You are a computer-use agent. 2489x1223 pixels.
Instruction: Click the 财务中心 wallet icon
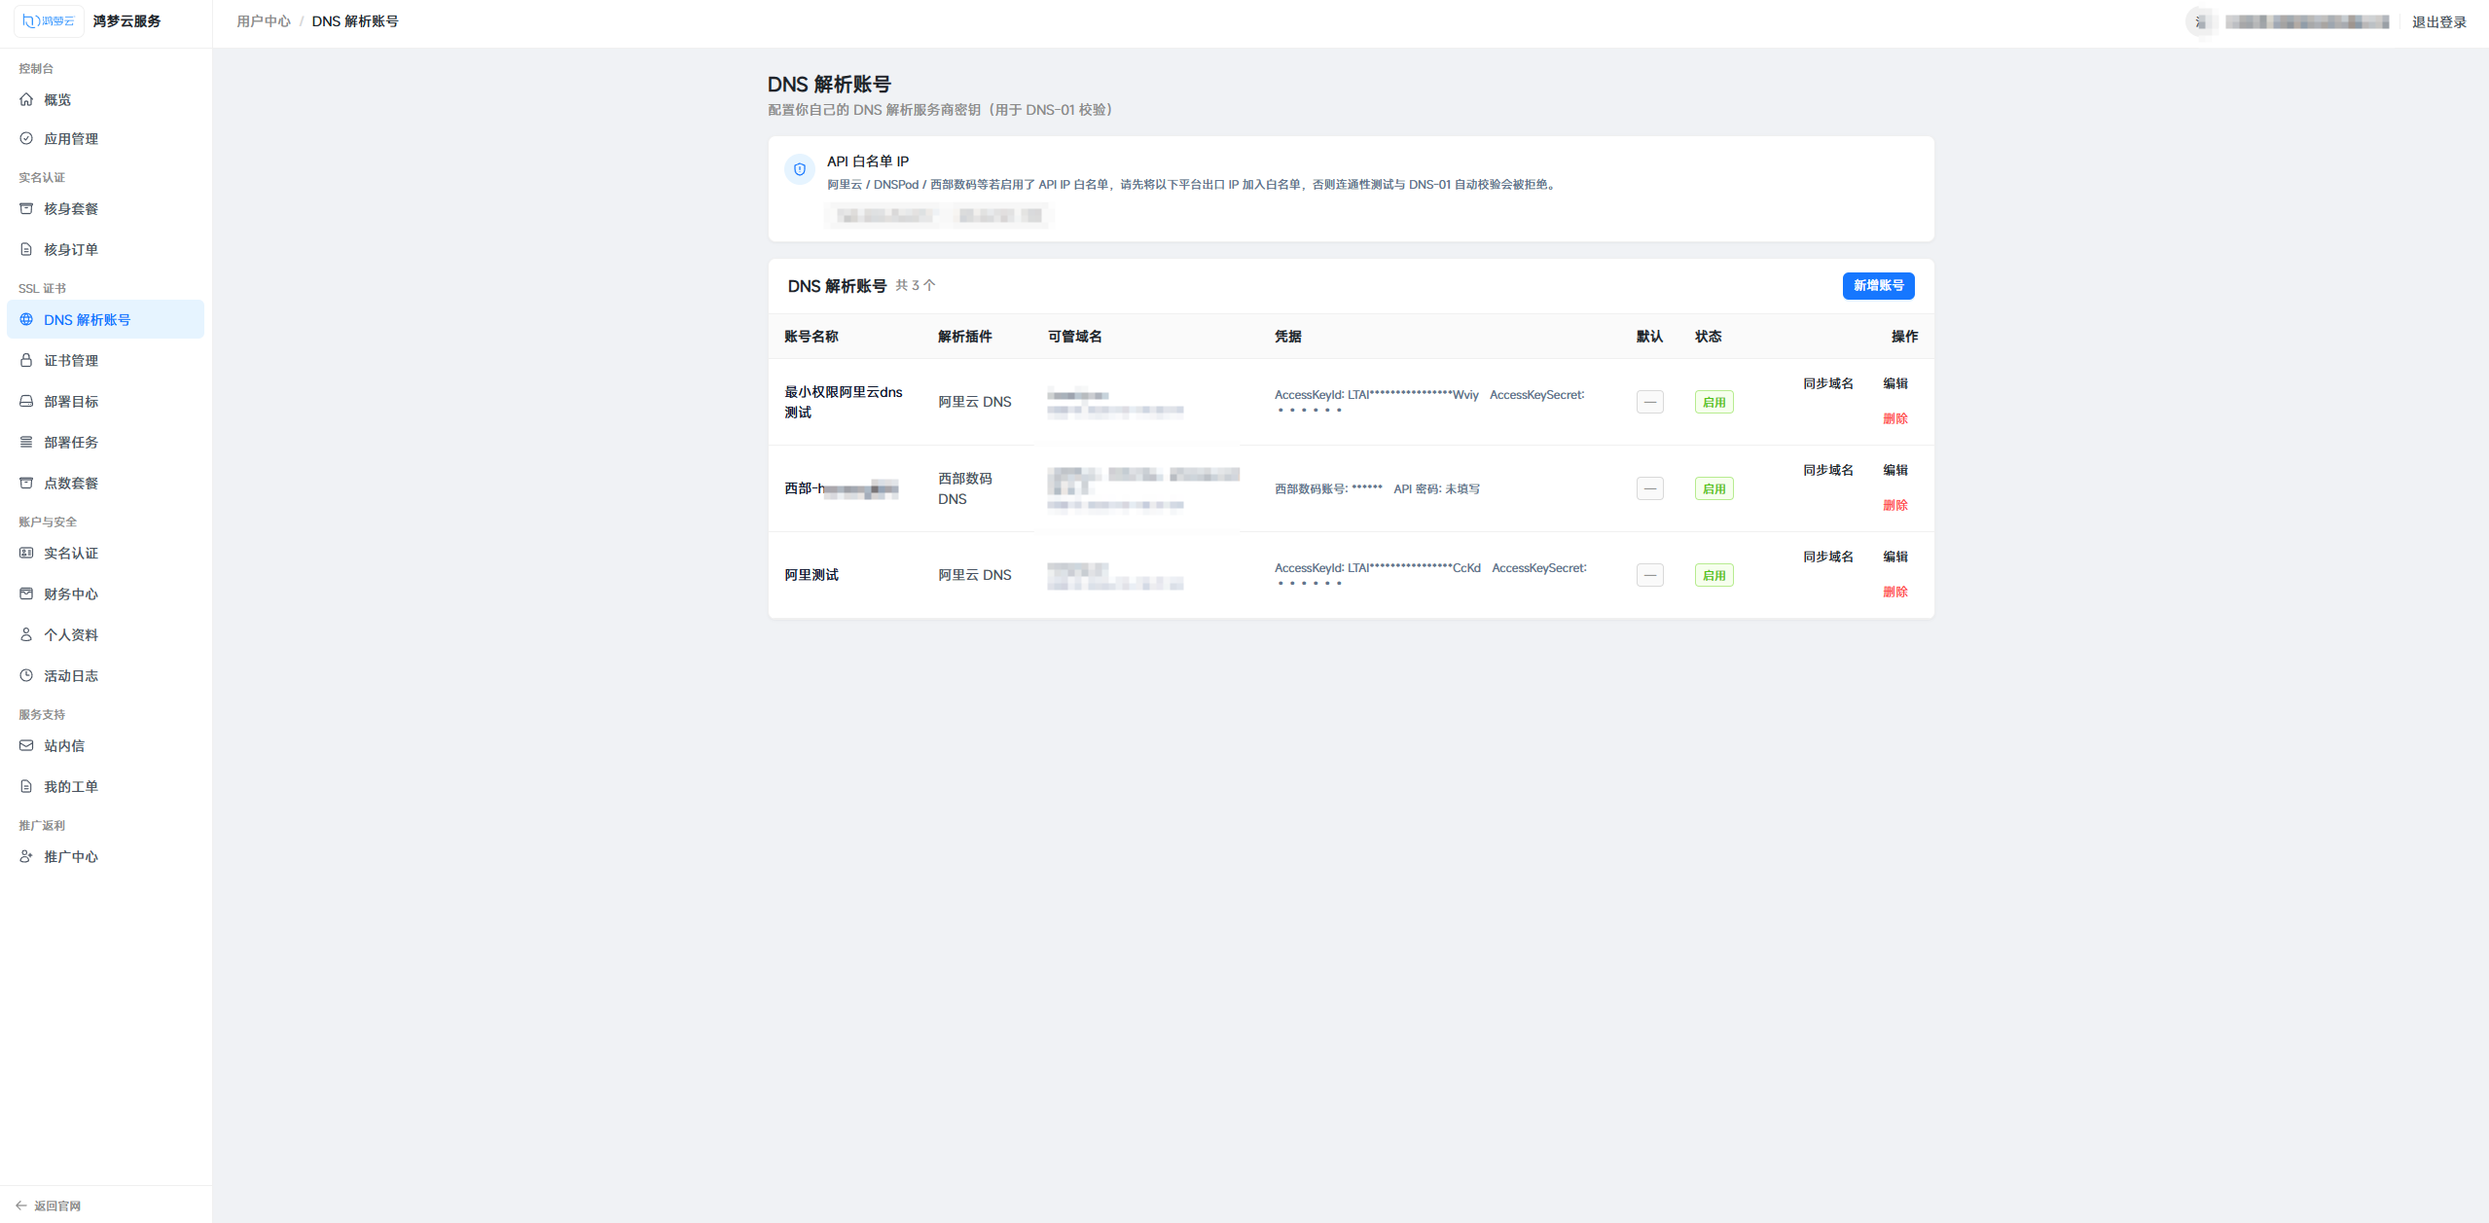(x=26, y=594)
